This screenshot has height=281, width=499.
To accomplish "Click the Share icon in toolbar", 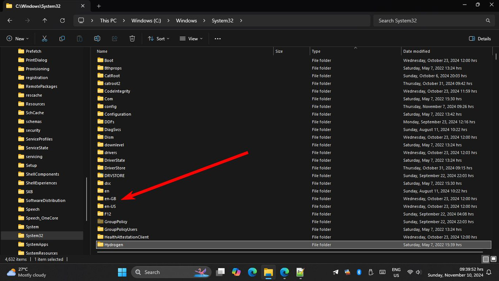I will pyautogui.click(x=115, y=39).
